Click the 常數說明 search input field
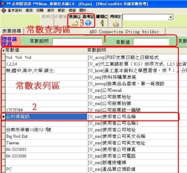The height and width of the screenshot is (173, 187). pyautogui.click(x=77, y=42)
